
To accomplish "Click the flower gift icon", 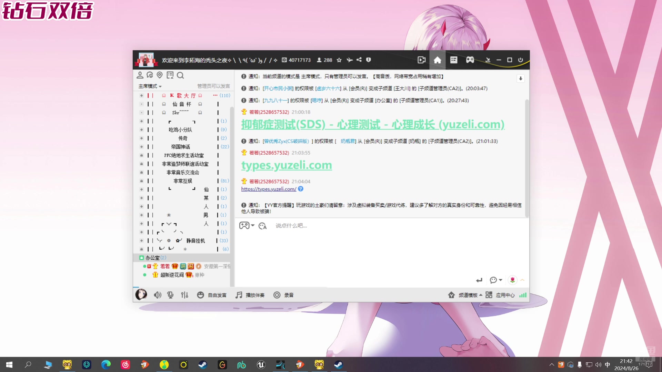I will pyautogui.click(x=512, y=280).
